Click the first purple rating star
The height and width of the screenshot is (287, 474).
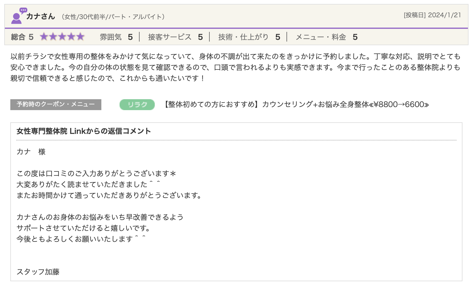(x=44, y=37)
